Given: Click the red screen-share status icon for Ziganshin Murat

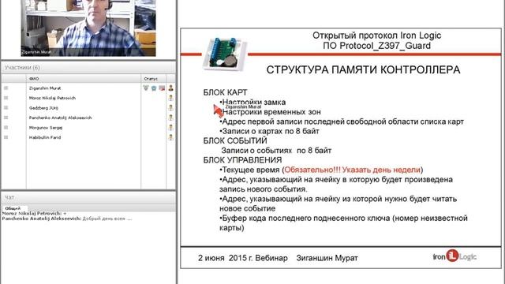Looking at the screenshot, I should pos(162,88).
